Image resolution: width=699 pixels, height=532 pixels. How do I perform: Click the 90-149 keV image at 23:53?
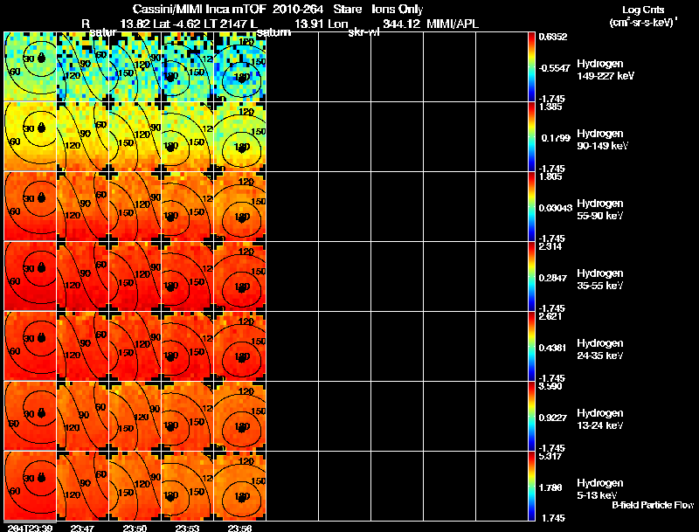tap(188, 136)
